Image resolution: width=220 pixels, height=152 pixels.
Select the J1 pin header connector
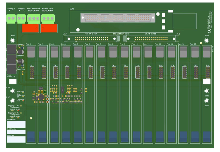32,72
